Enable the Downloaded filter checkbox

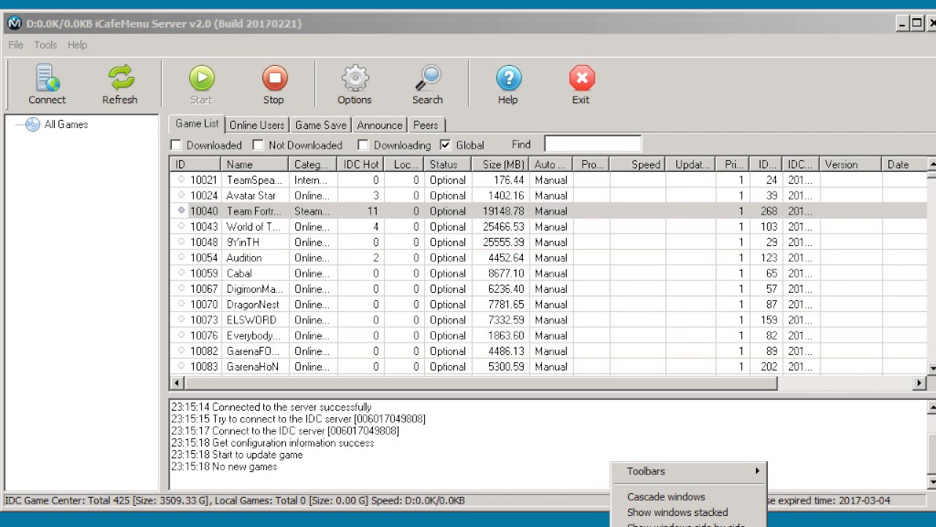[176, 145]
